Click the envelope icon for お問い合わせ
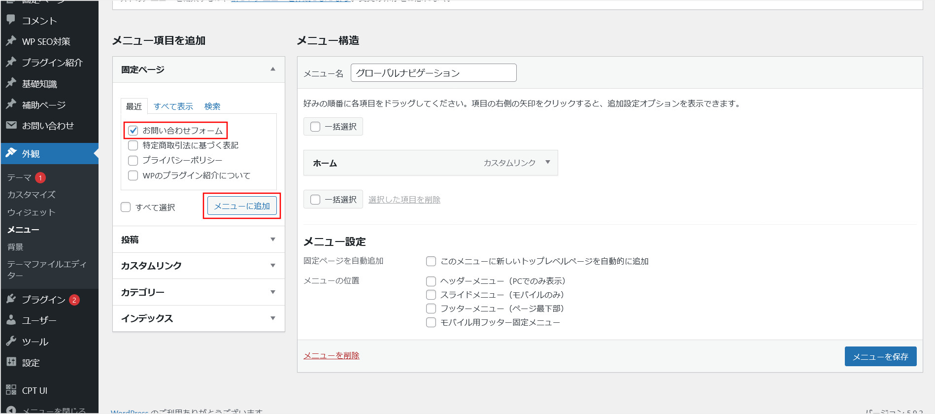Image resolution: width=935 pixels, height=414 pixels. point(11,125)
